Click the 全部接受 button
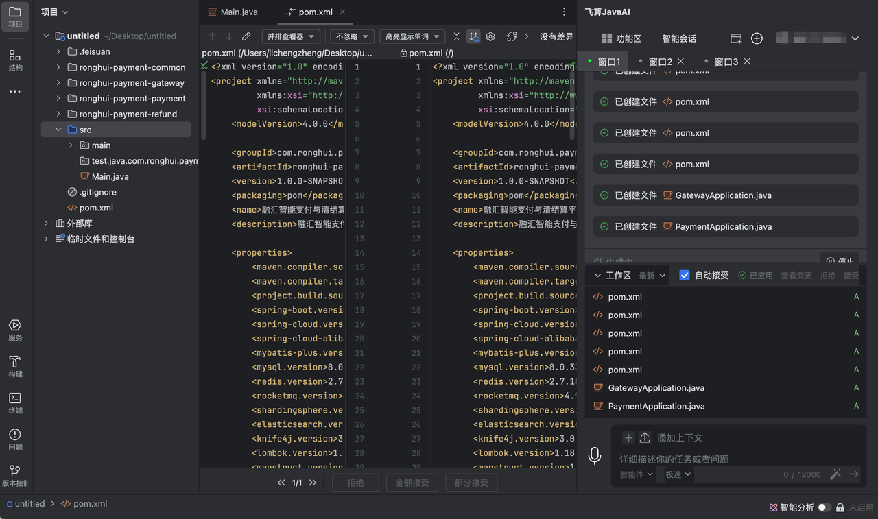This screenshot has height=519, width=878. pyautogui.click(x=412, y=483)
